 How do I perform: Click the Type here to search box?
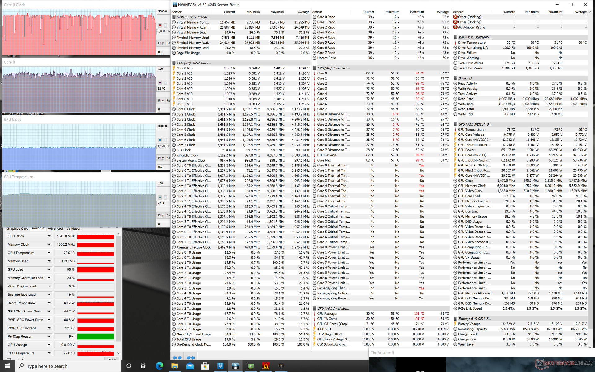coord(68,366)
